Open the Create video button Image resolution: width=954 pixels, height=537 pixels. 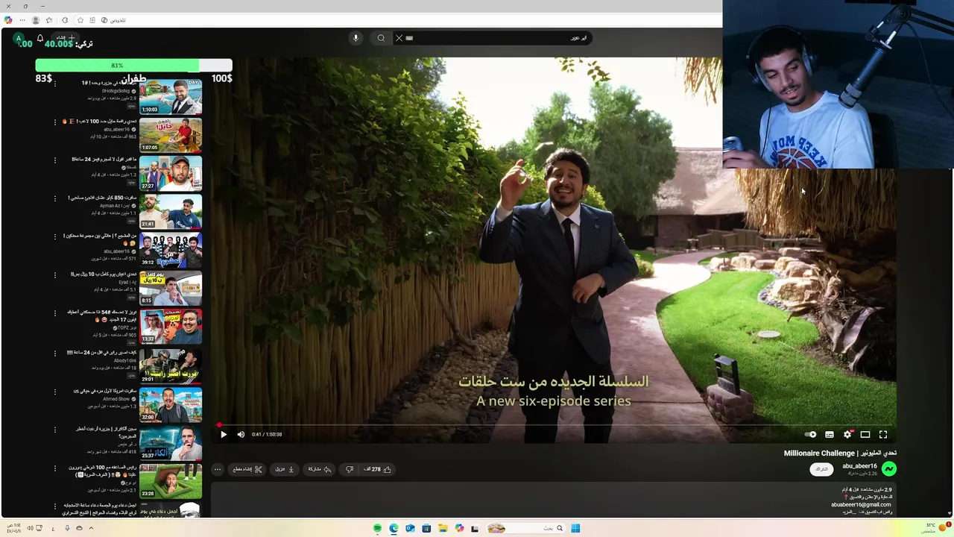pos(66,38)
